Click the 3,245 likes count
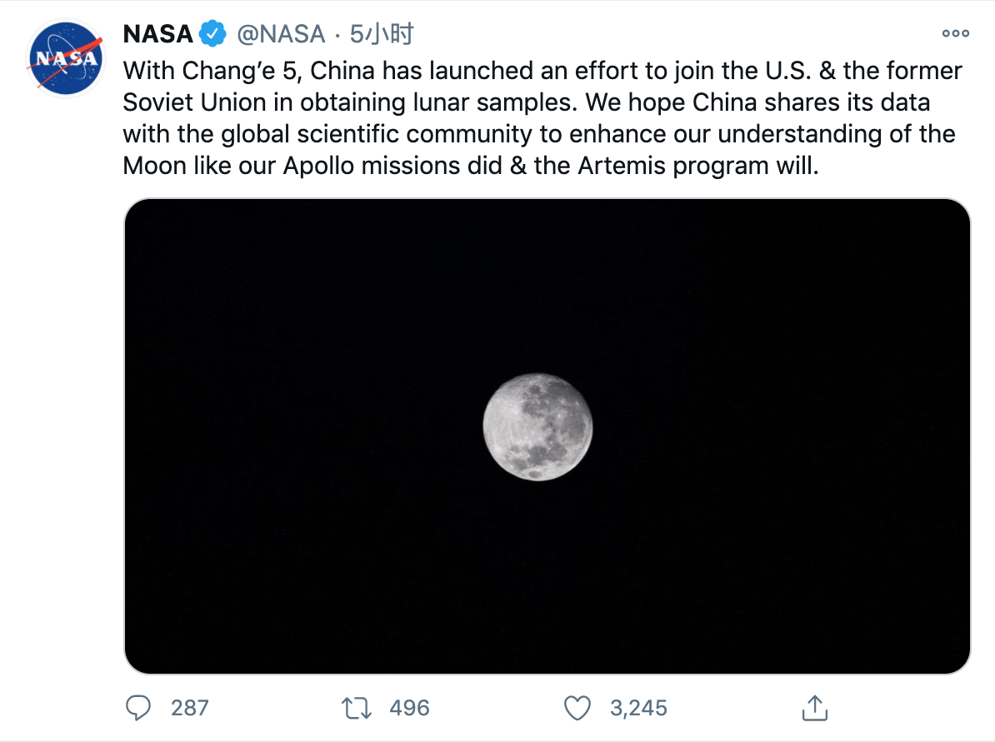Viewport: 995px width, 742px height. (638, 708)
